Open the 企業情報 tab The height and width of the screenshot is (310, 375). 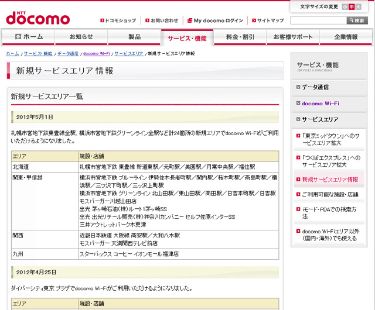346,37
